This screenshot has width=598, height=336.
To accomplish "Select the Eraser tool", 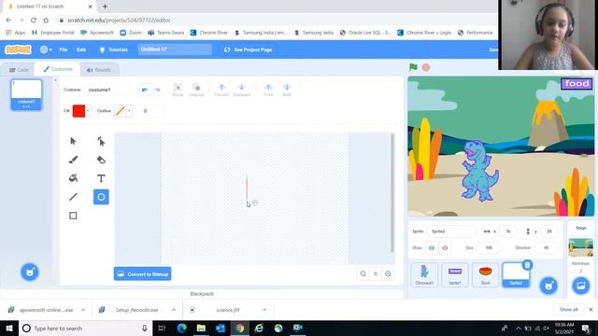I will coord(101,160).
